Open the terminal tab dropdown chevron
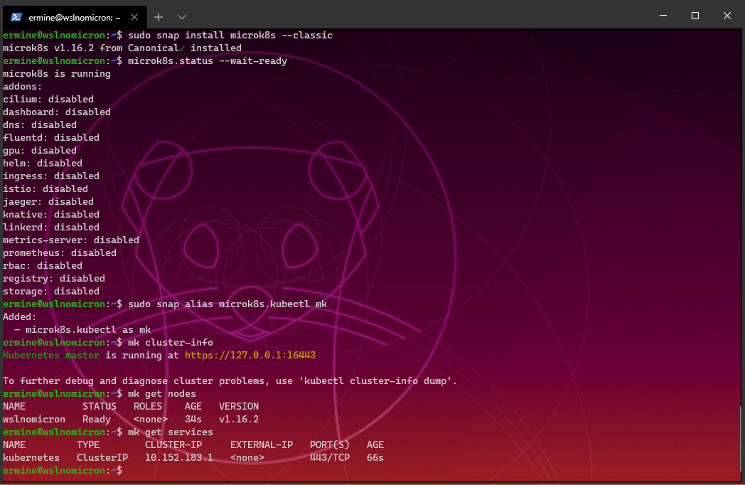Screen dimensions: 745x485 (x=181, y=16)
